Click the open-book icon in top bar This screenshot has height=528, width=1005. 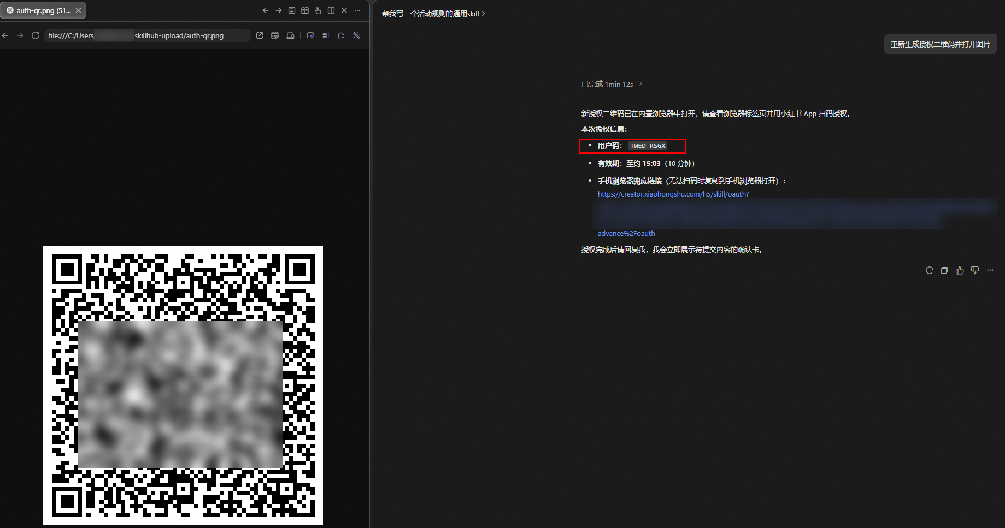[x=305, y=10]
